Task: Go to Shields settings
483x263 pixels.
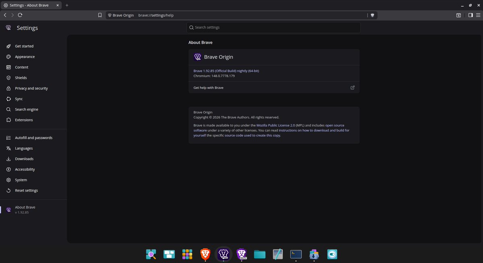Action: [x=21, y=77]
